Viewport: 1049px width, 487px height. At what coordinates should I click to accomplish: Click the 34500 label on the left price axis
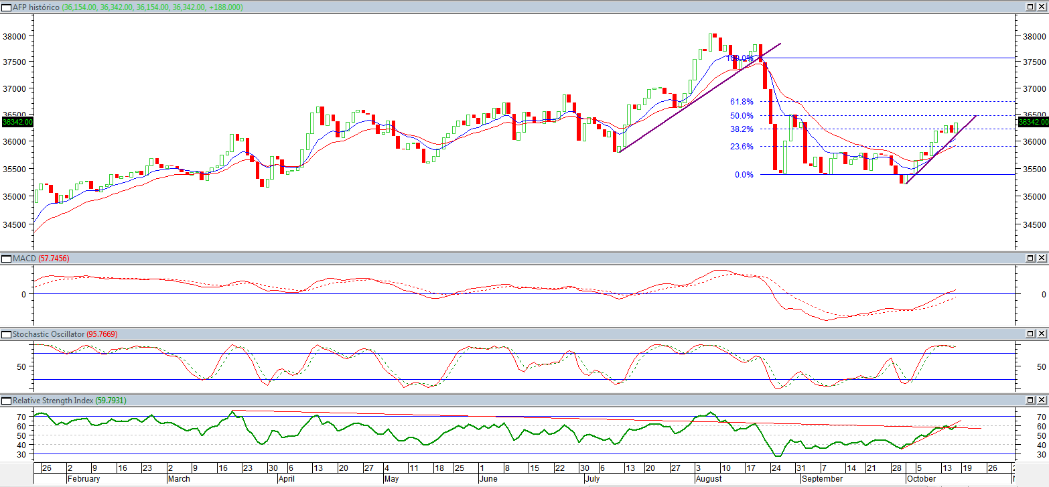coord(14,224)
